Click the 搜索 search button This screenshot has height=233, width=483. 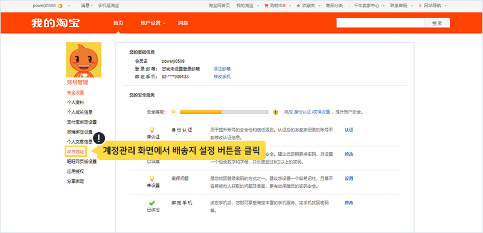[x=437, y=23]
